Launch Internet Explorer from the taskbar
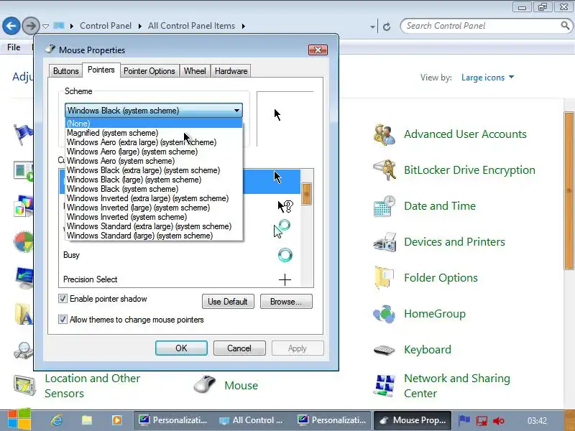Image resolution: width=575 pixels, height=431 pixels. pyautogui.click(x=57, y=420)
